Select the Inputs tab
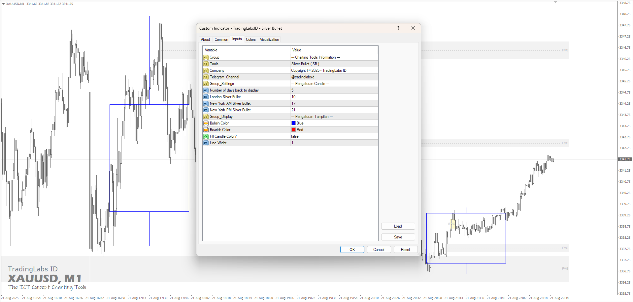633x302 pixels. (x=237, y=39)
